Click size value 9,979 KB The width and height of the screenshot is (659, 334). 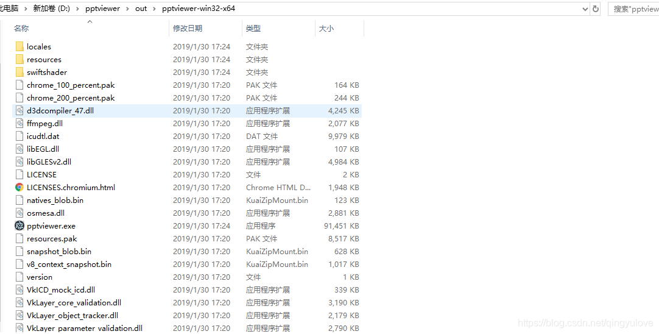[344, 137]
